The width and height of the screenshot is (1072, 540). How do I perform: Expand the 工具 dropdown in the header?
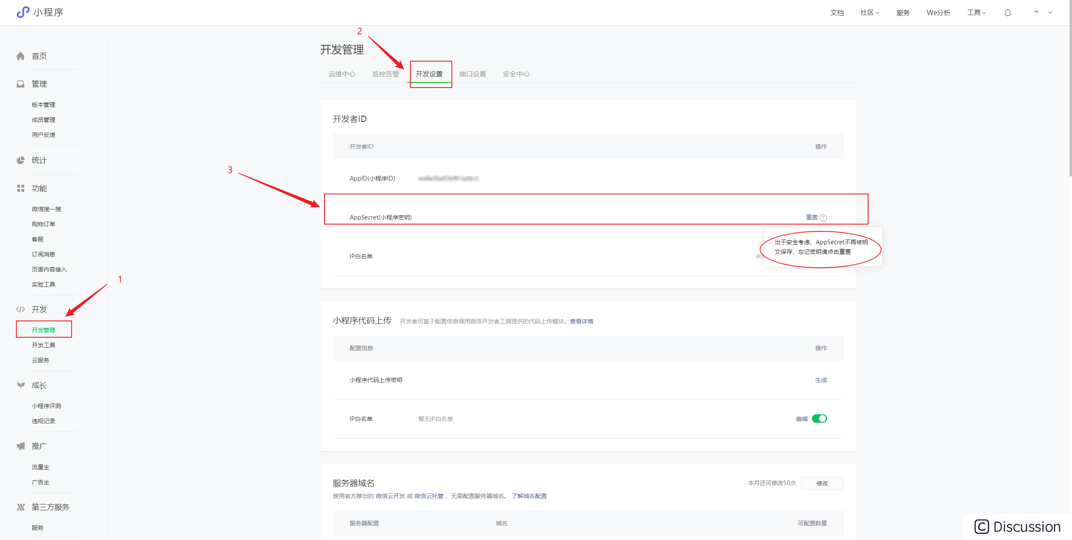[x=977, y=13]
